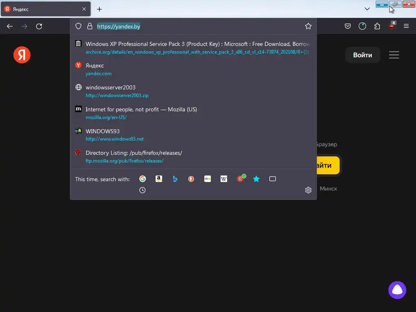Click the padlock site info icon

(90, 26)
